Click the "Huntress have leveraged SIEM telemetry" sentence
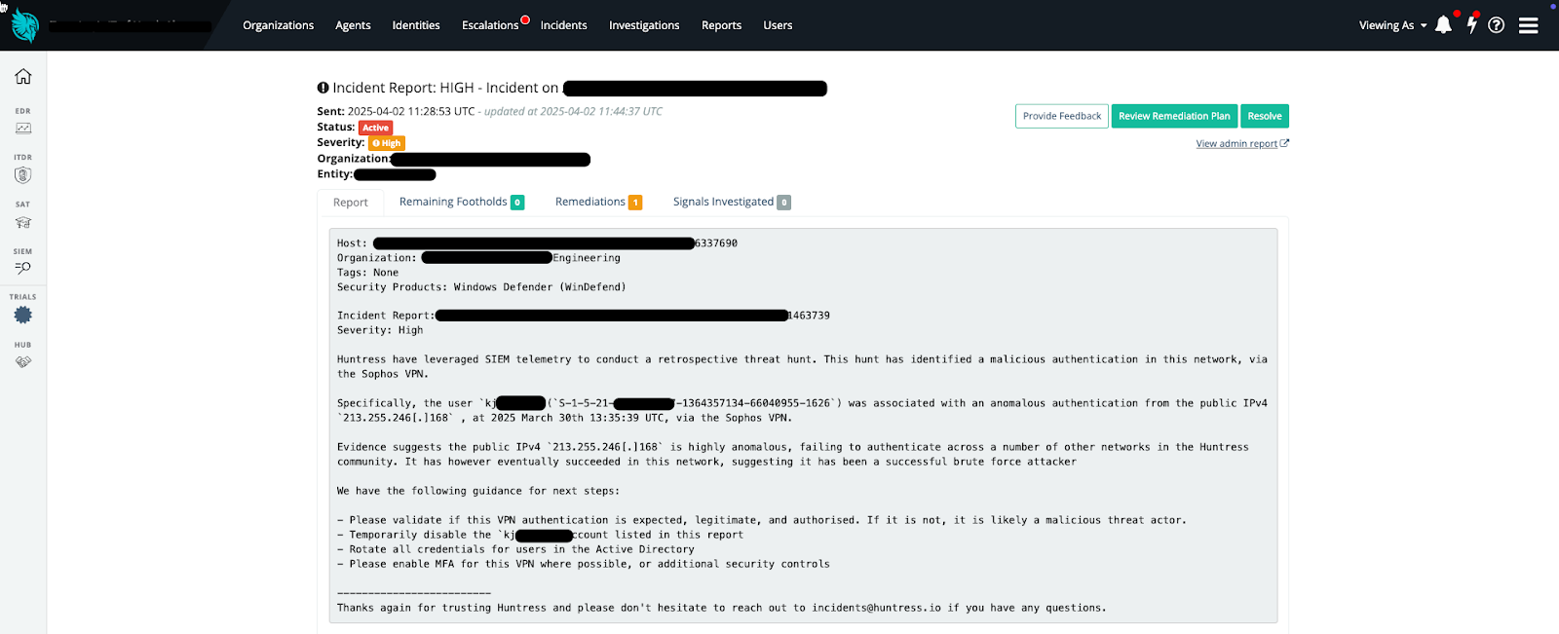This screenshot has width=1559, height=634. [802, 366]
